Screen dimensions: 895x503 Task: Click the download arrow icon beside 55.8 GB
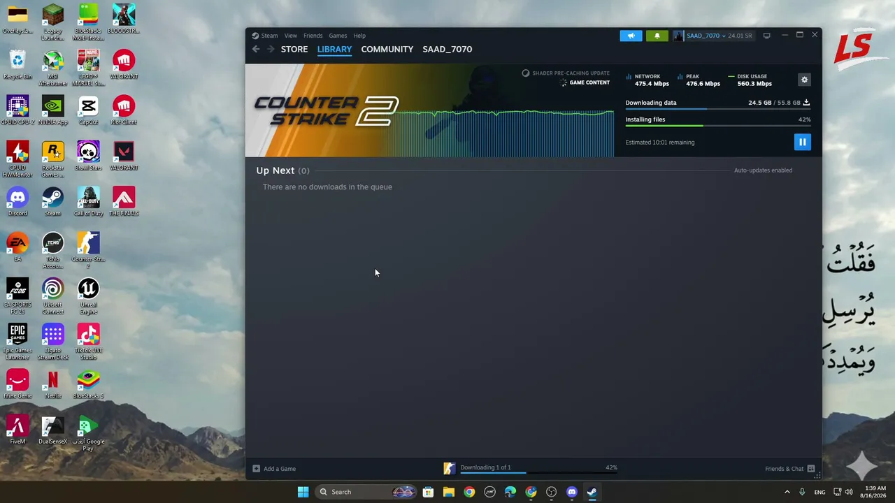[806, 103]
